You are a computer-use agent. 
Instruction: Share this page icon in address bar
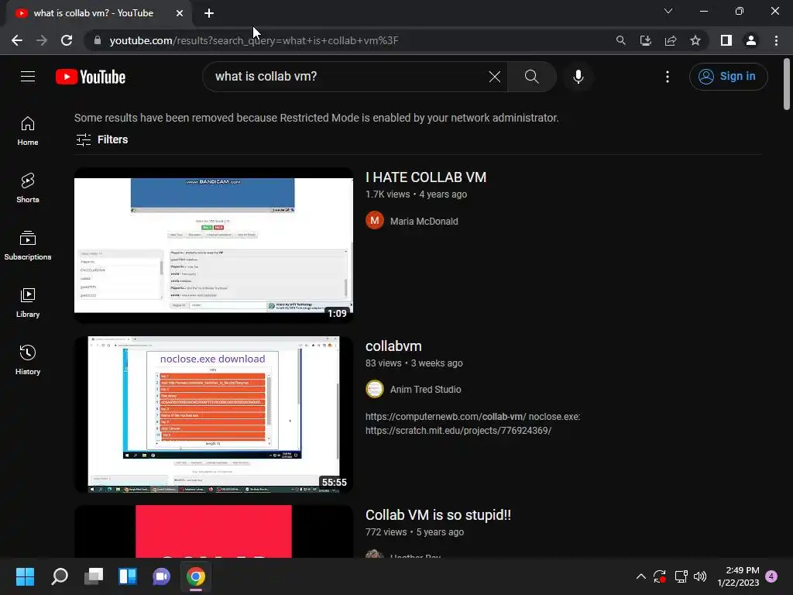point(671,40)
